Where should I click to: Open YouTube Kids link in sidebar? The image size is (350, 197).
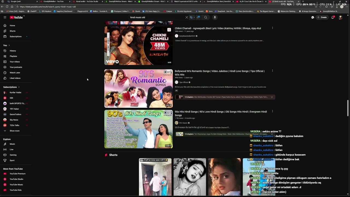tap(16, 190)
